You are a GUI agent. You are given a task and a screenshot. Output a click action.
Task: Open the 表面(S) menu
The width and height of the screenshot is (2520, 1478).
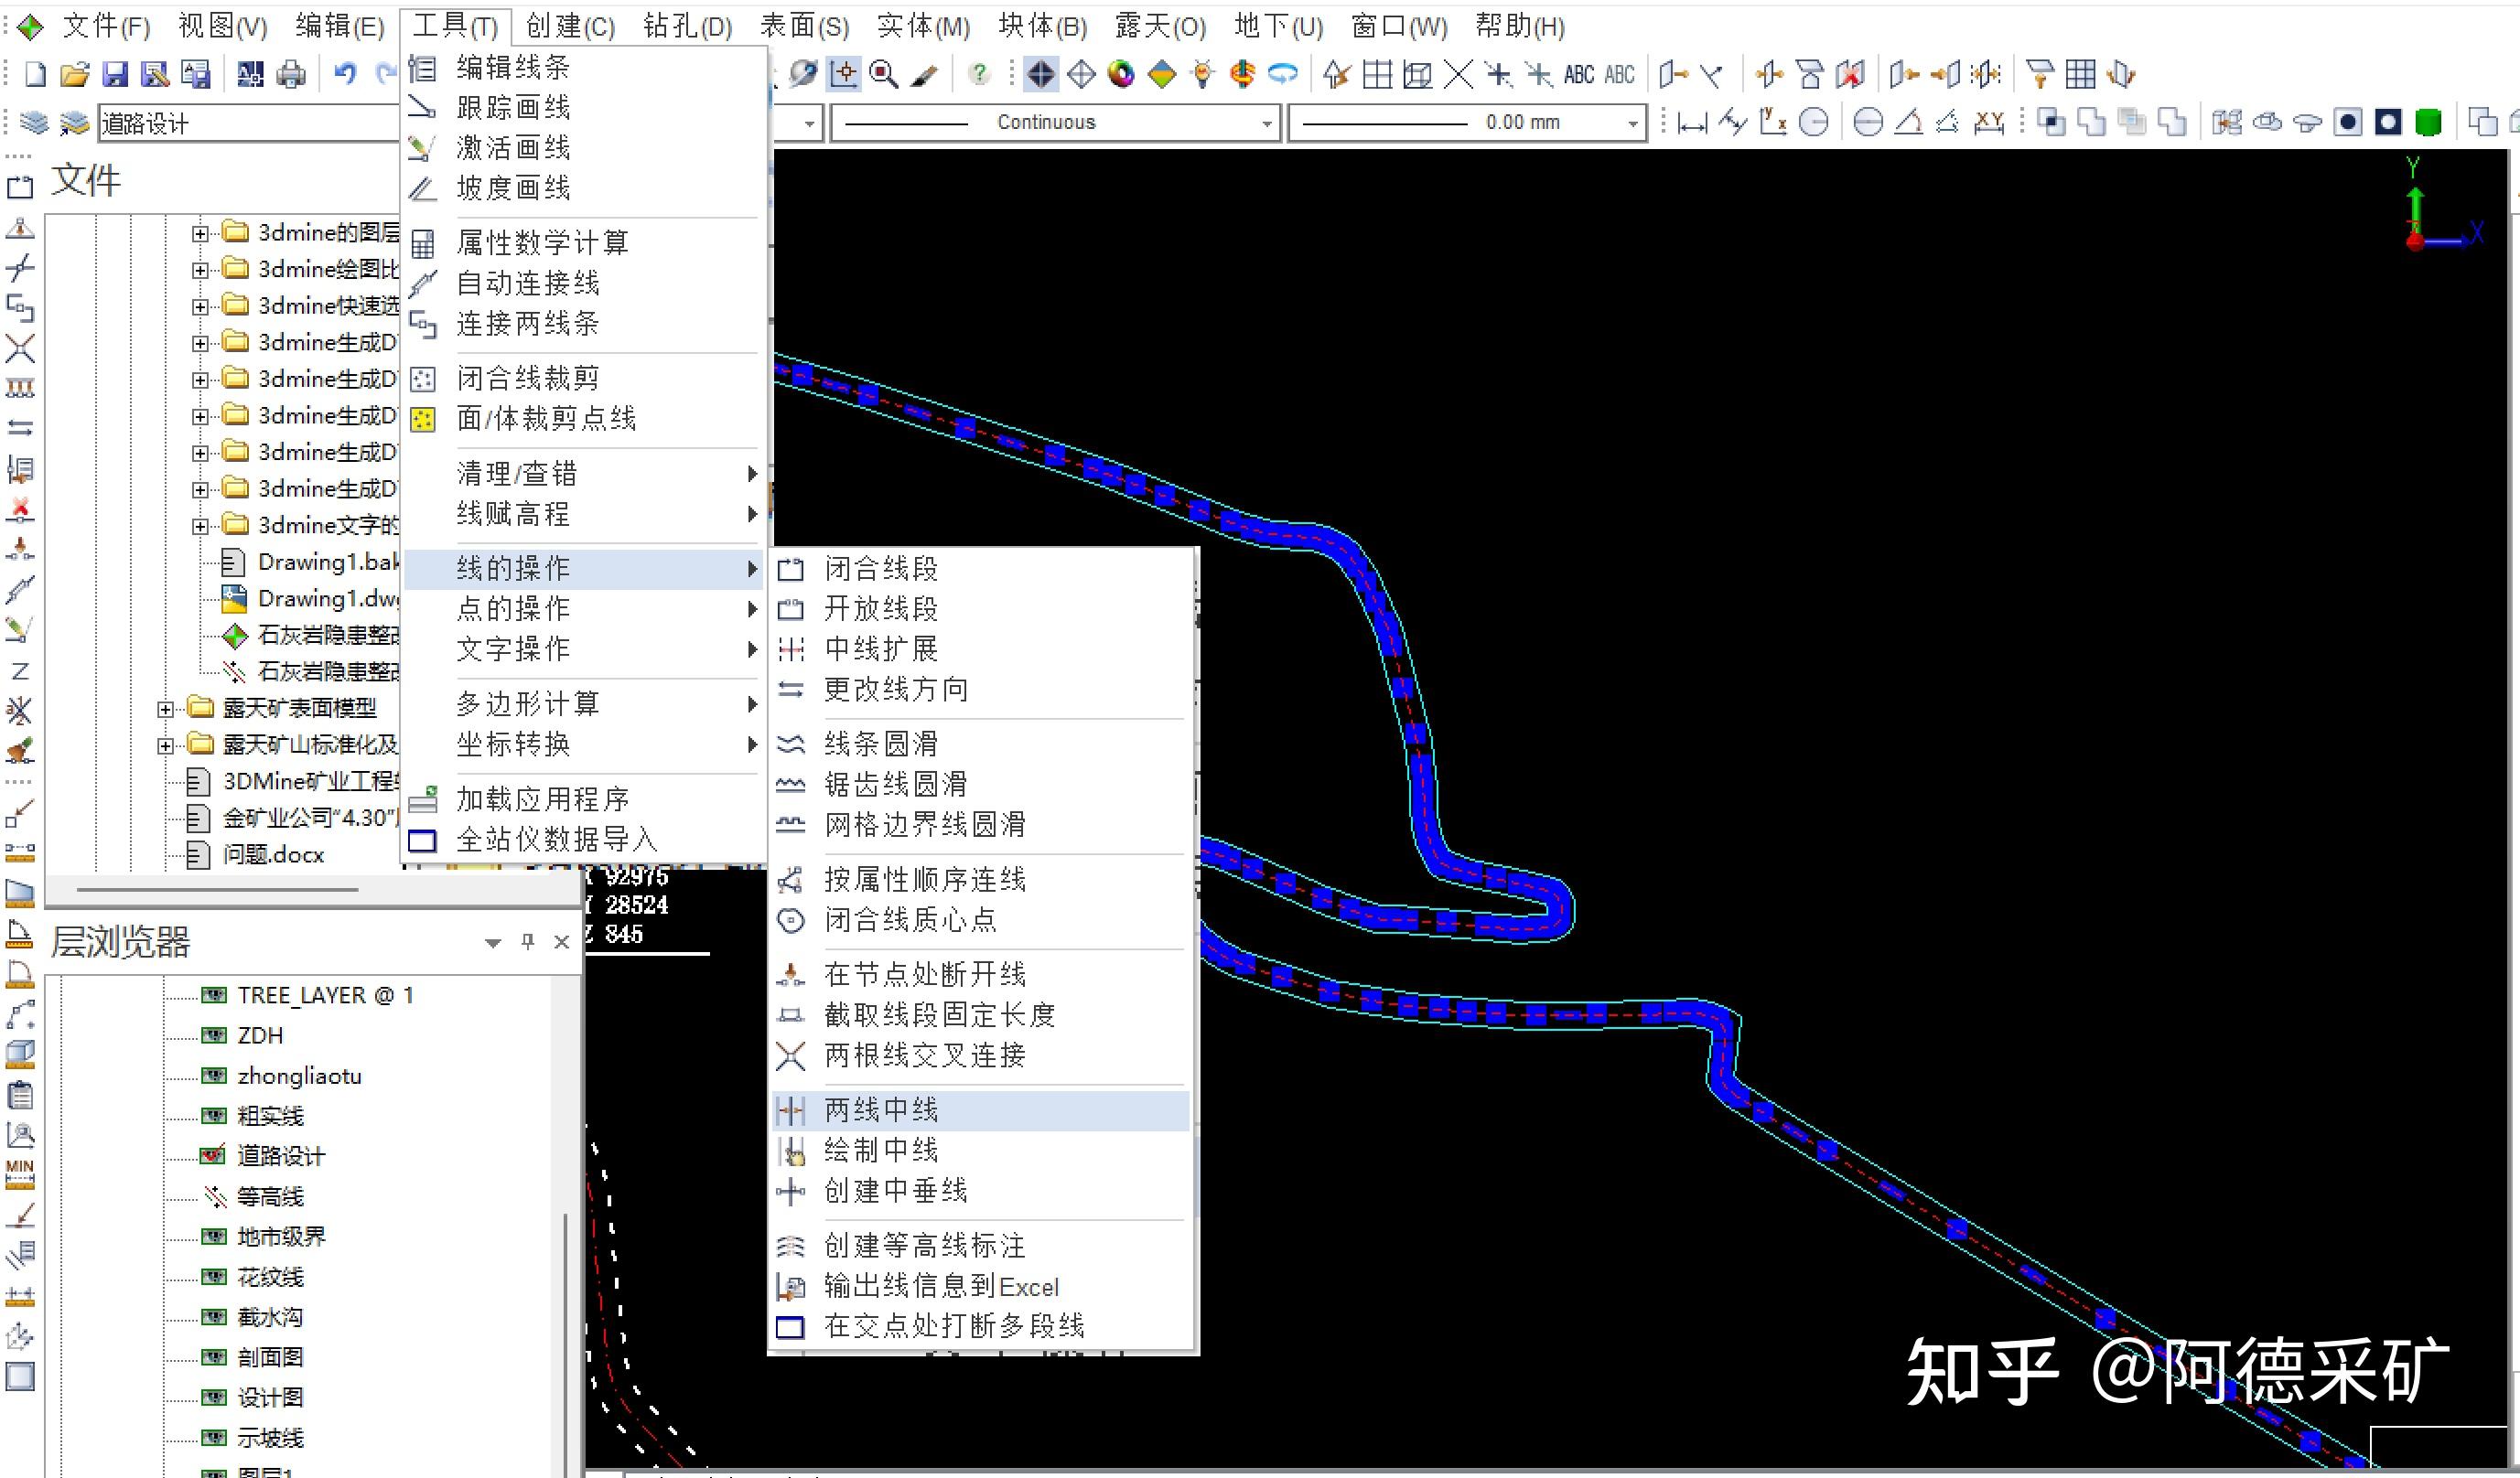click(x=804, y=26)
